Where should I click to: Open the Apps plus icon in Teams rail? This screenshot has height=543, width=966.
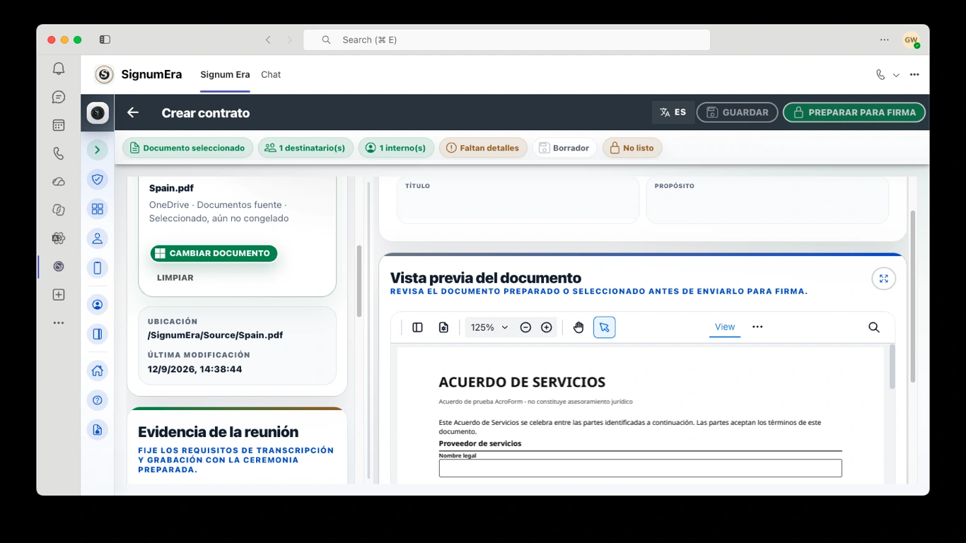tap(59, 295)
